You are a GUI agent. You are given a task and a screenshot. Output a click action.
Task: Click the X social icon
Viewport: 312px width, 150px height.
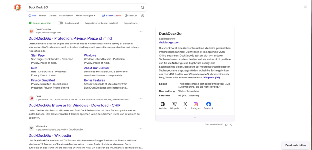point(185,104)
